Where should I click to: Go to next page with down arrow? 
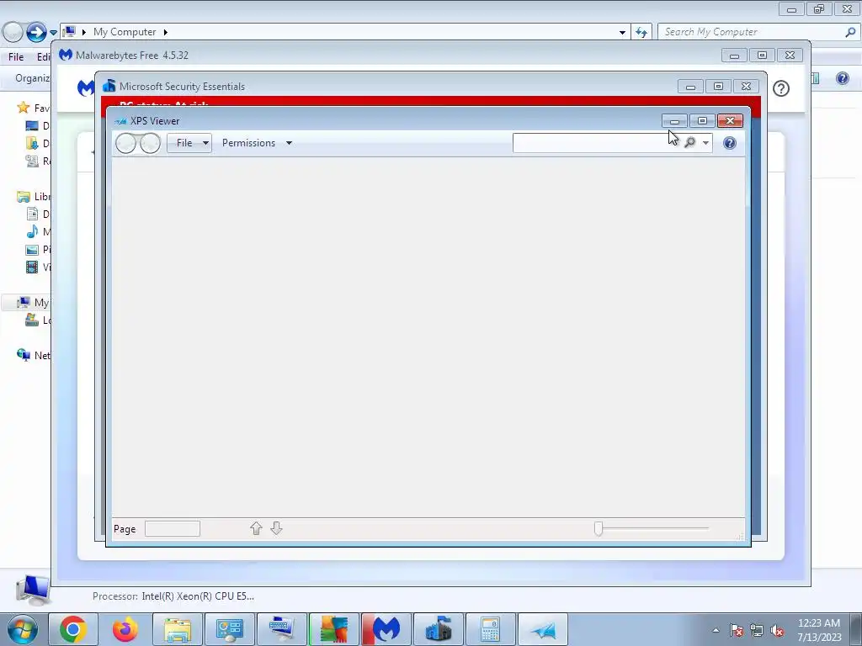click(276, 528)
